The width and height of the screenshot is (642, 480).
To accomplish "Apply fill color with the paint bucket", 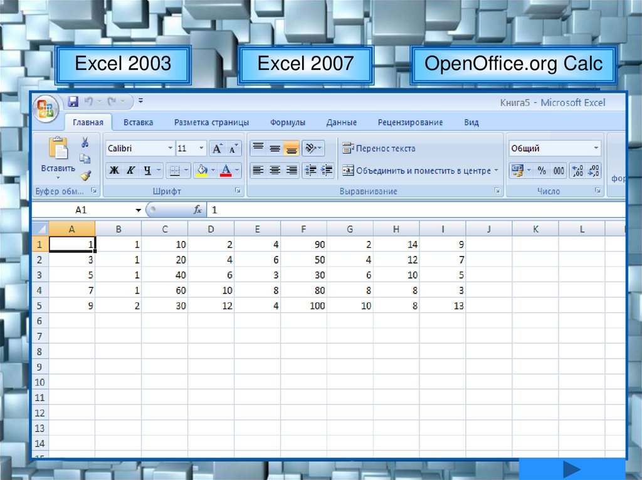I will [203, 170].
